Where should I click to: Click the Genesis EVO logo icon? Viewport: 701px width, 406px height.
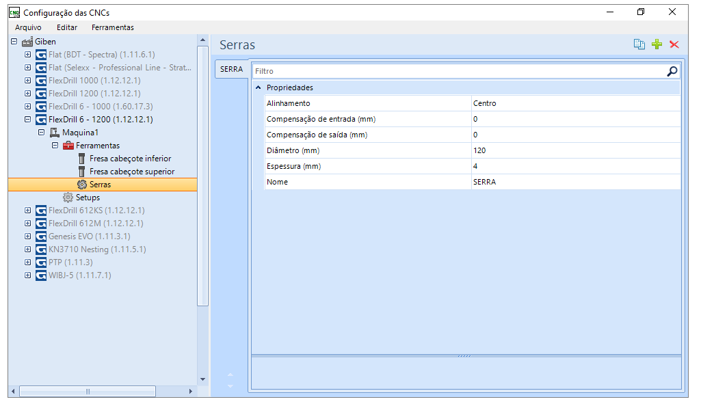pos(41,236)
